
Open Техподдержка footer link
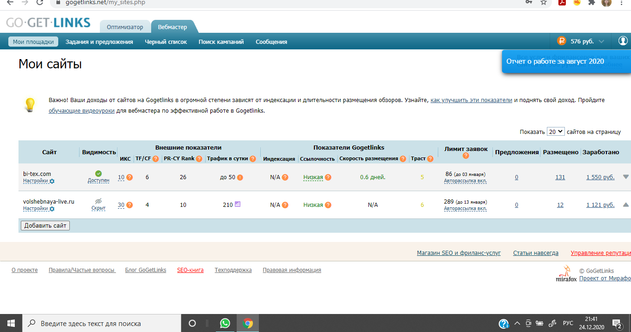coord(233,270)
